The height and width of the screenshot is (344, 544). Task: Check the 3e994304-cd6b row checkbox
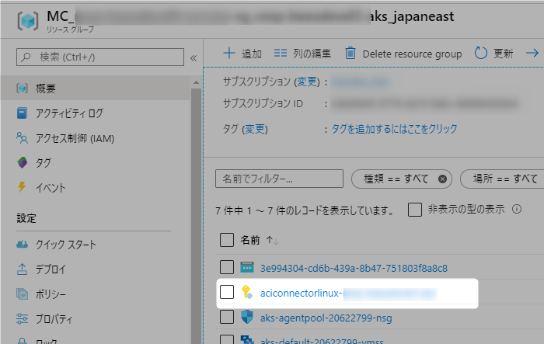click(227, 267)
